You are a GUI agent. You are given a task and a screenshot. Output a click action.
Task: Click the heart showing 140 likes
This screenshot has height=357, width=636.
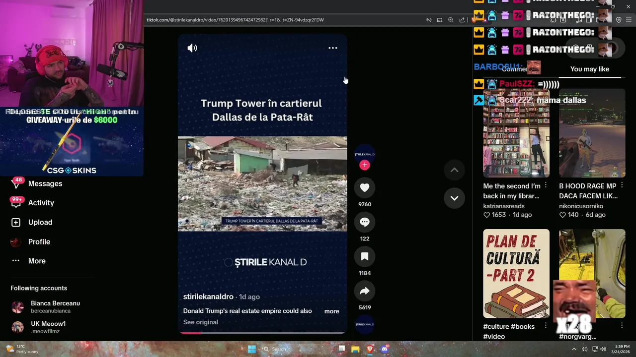tap(562, 215)
